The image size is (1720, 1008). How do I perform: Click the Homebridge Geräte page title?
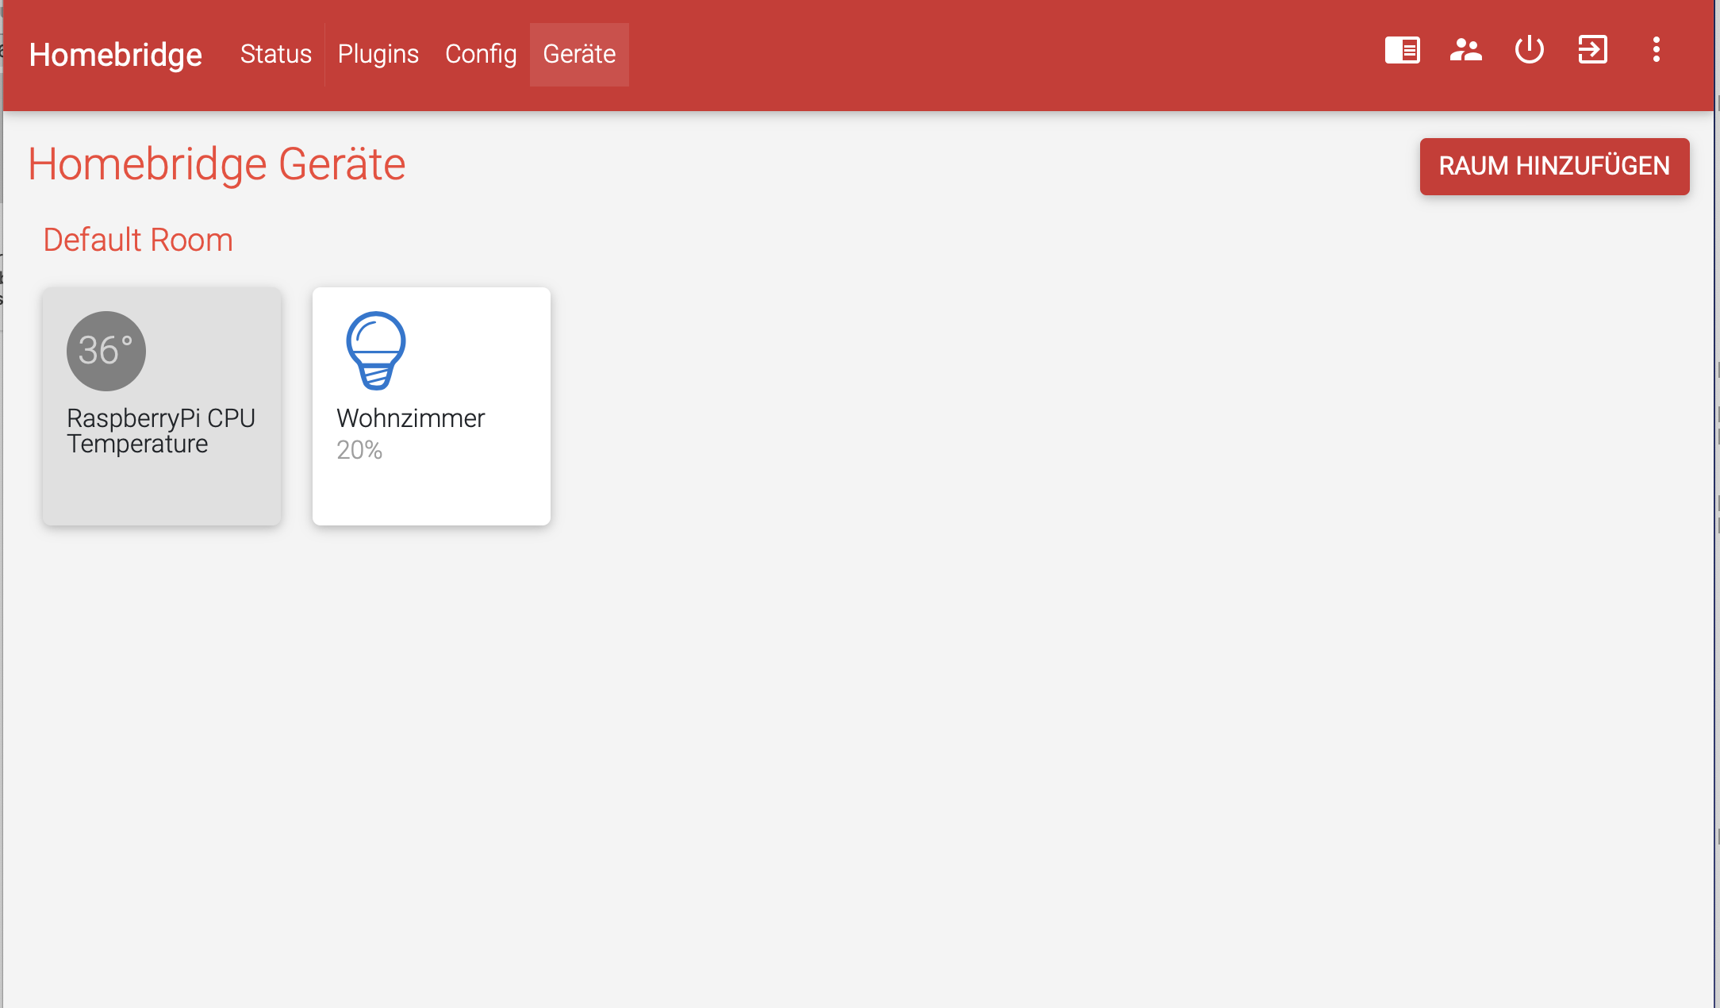(x=217, y=164)
